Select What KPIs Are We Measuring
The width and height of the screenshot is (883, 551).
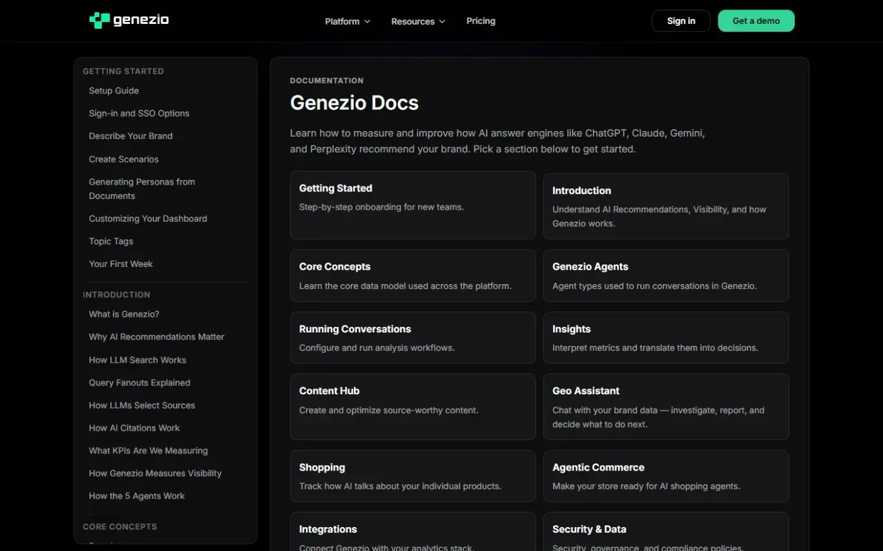tap(148, 451)
